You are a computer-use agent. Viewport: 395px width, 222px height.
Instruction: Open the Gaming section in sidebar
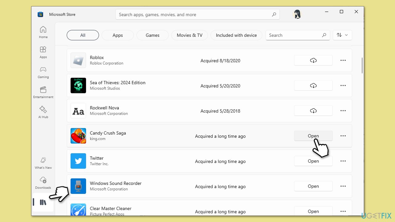coord(43,72)
